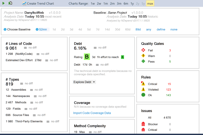This screenshot has width=203, height=135.
Task: Click the 144 Namespaces row
Action: click(x=26, y=96)
